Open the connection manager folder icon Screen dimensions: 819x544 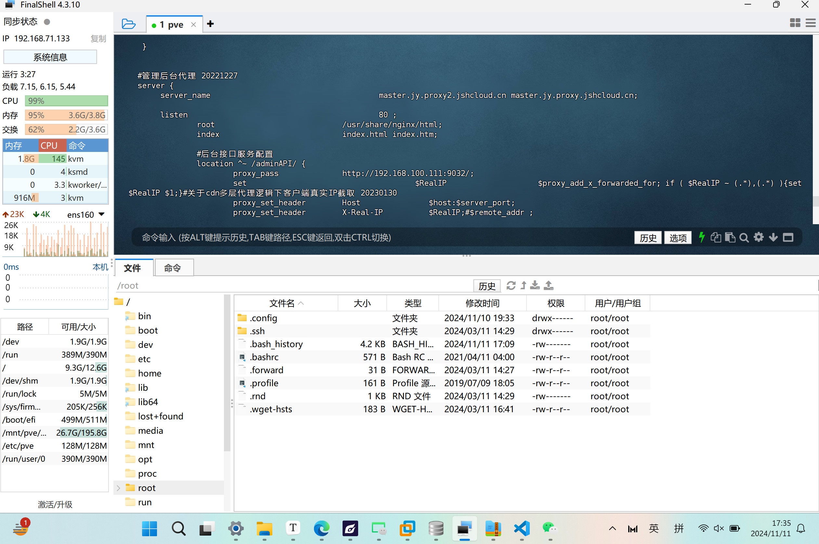point(128,24)
